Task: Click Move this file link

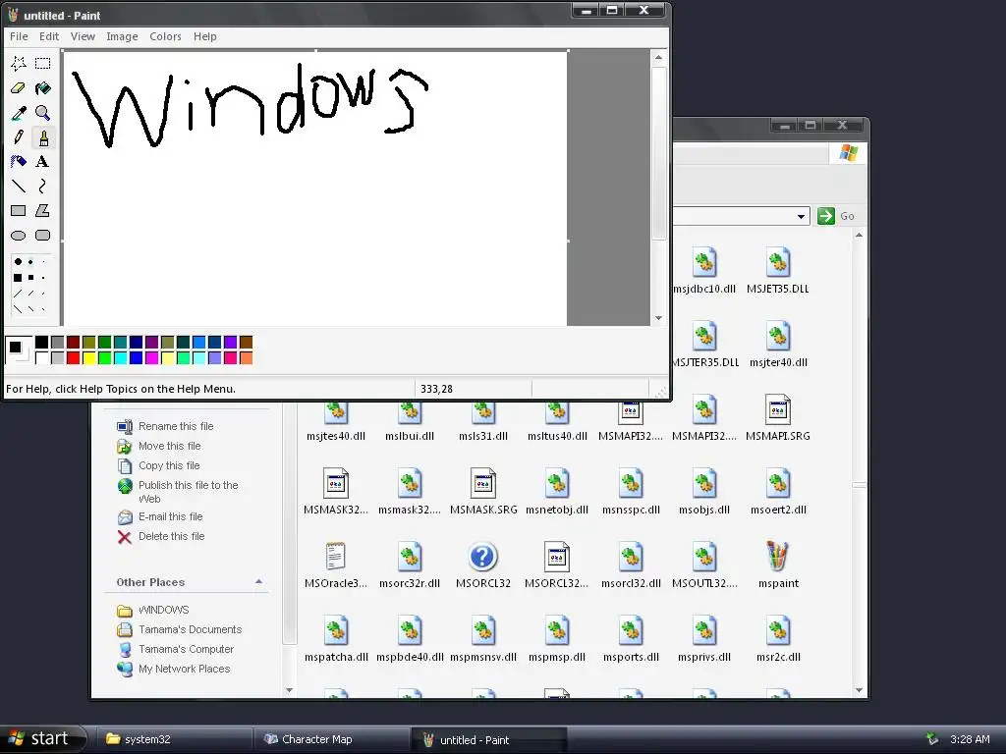Action: (x=169, y=447)
